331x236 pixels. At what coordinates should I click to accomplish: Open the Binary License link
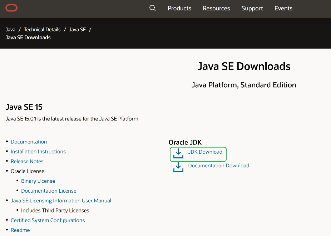tap(38, 181)
